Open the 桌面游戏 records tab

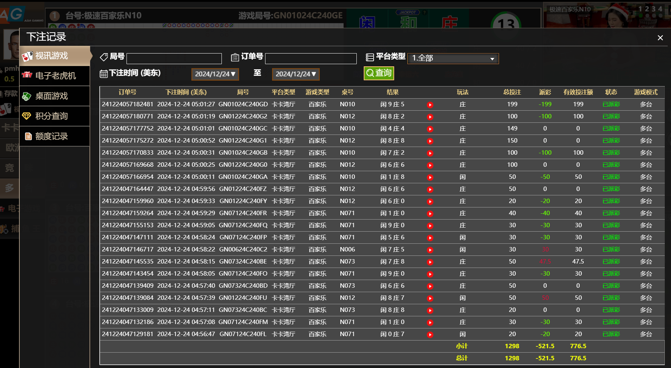pyautogui.click(x=55, y=96)
